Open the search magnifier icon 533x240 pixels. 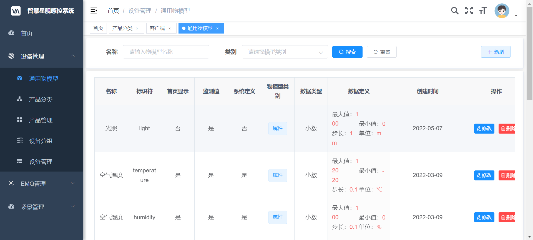455,11
